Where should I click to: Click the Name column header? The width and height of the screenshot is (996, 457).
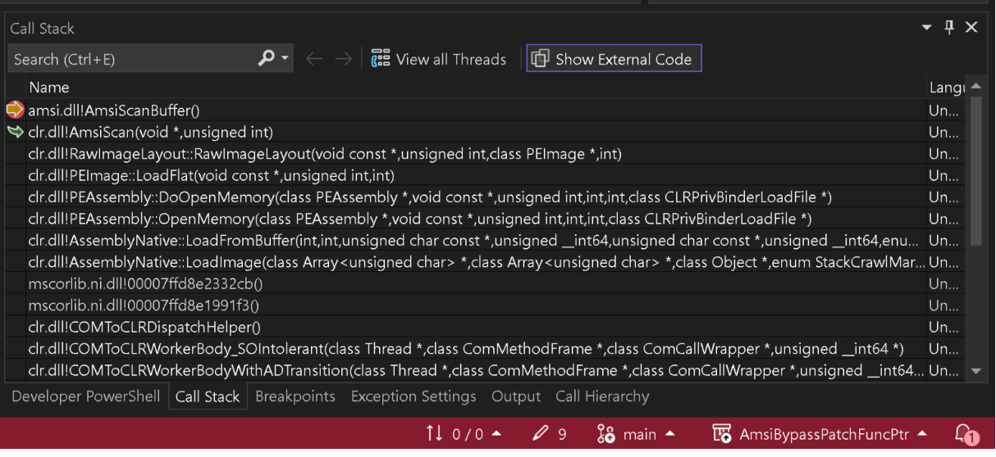(x=49, y=87)
